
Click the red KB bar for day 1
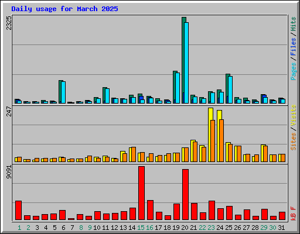pyautogui.click(x=19, y=211)
